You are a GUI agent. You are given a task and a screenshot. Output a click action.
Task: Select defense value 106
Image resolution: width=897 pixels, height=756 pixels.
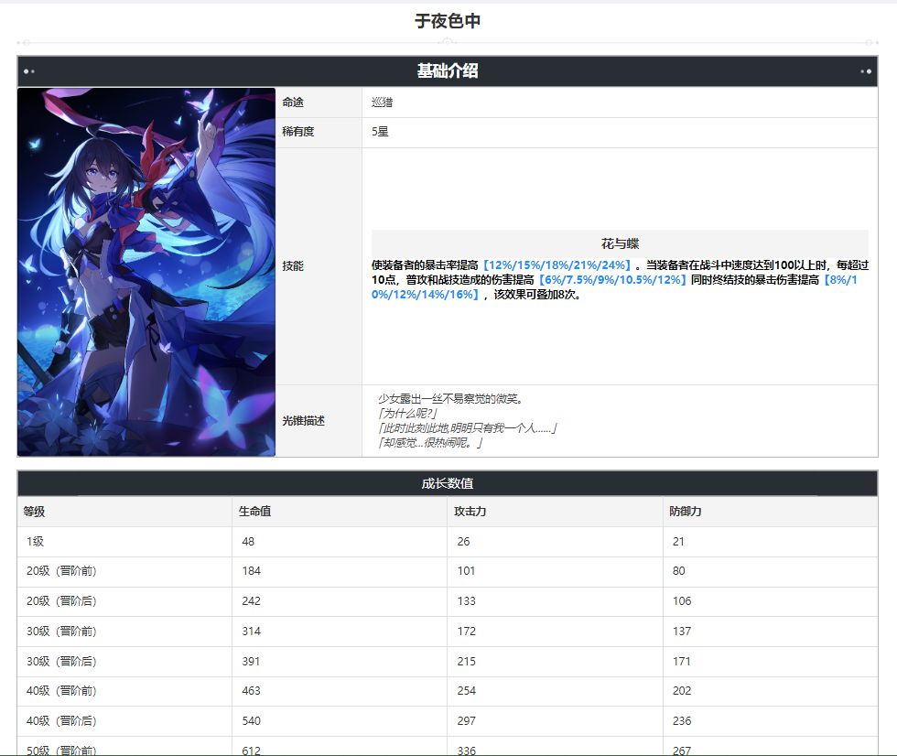point(682,601)
